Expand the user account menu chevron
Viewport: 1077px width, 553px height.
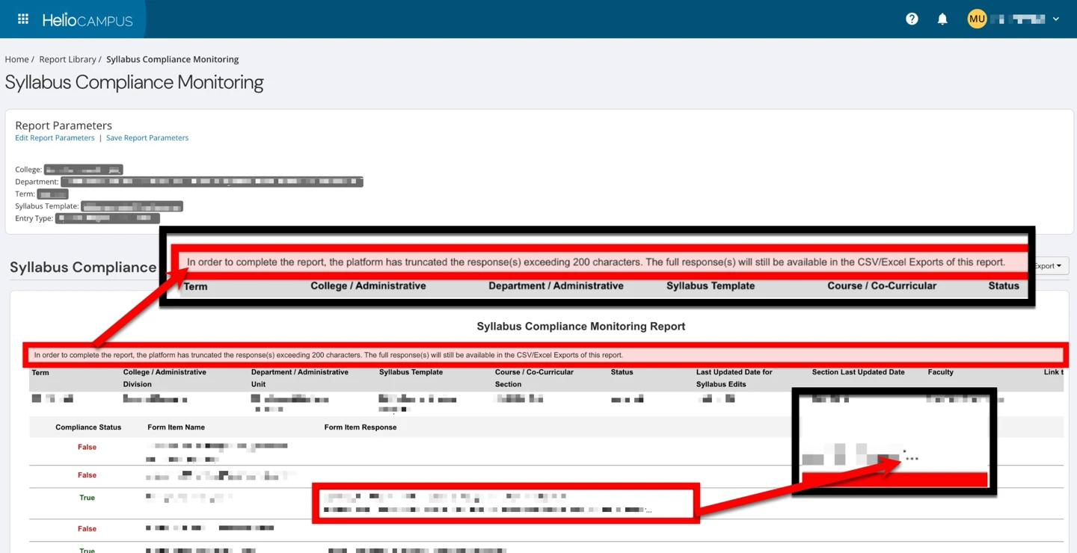coord(1056,19)
